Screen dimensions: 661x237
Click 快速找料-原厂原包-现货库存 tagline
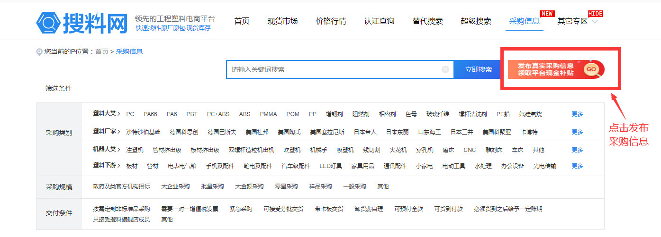pyautogui.click(x=173, y=28)
